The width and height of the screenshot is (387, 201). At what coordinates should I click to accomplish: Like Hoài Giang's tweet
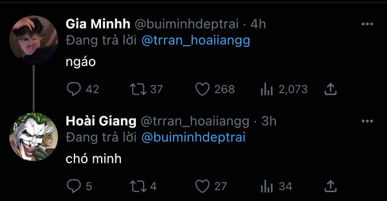point(202,186)
